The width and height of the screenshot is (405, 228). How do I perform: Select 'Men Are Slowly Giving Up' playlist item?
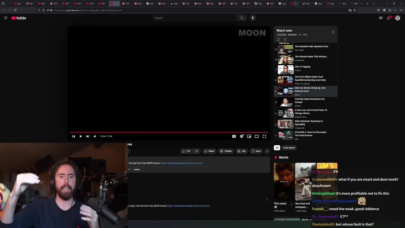(306, 91)
